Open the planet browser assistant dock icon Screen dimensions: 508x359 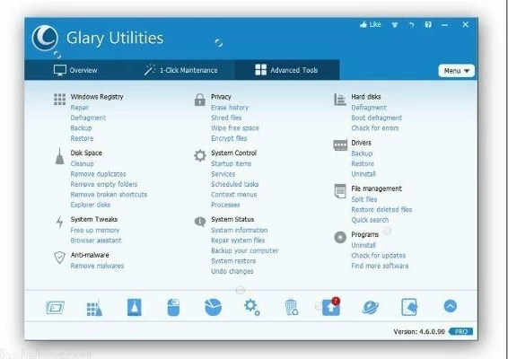point(371,307)
